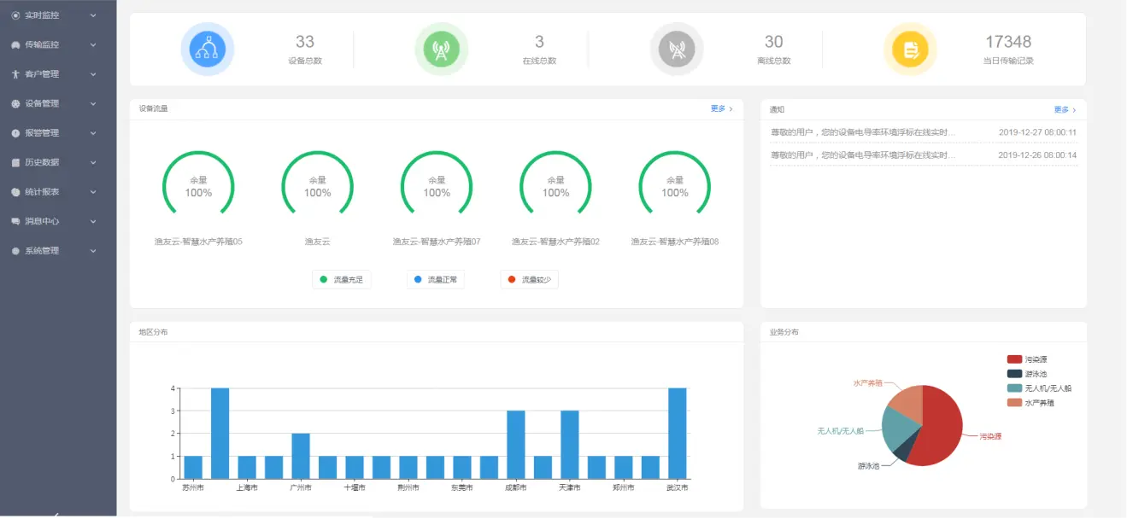Click the green 在线总数 antenna icon

coord(441,50)
